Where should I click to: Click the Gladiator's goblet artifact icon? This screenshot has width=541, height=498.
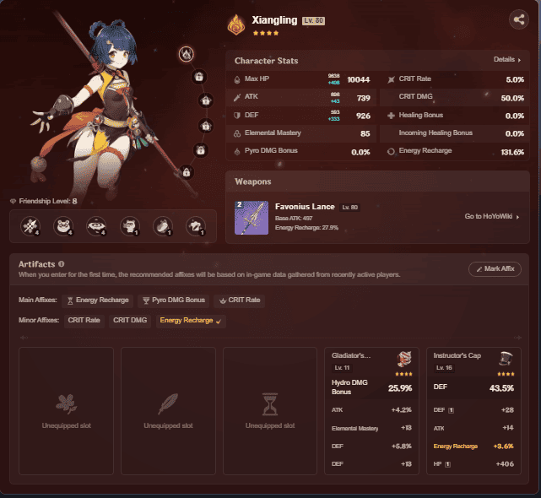pyautogui.click(x=404, y=360)
